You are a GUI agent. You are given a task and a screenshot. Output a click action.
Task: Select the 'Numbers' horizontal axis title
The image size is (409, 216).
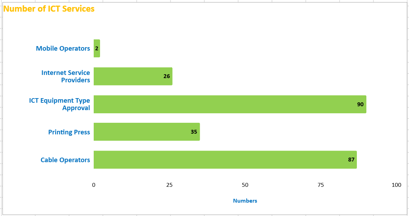pos(245,201)
